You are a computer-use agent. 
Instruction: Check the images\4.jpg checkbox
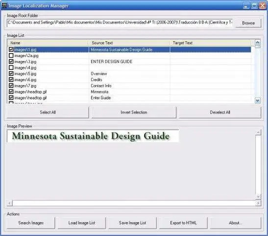(11, 67)
